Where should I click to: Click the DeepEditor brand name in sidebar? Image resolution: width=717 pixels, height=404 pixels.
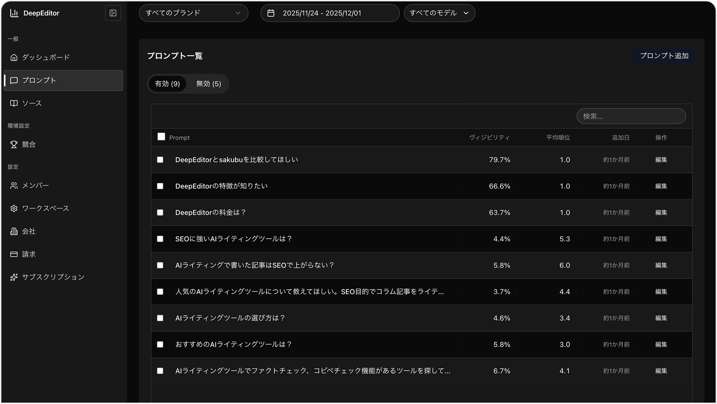pyautogui.click(x=41, y=13)
